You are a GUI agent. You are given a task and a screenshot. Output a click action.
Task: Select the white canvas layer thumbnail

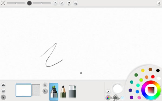[23, 90]
